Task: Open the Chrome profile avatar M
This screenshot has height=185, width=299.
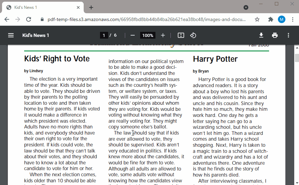Action: coord(282,19)
